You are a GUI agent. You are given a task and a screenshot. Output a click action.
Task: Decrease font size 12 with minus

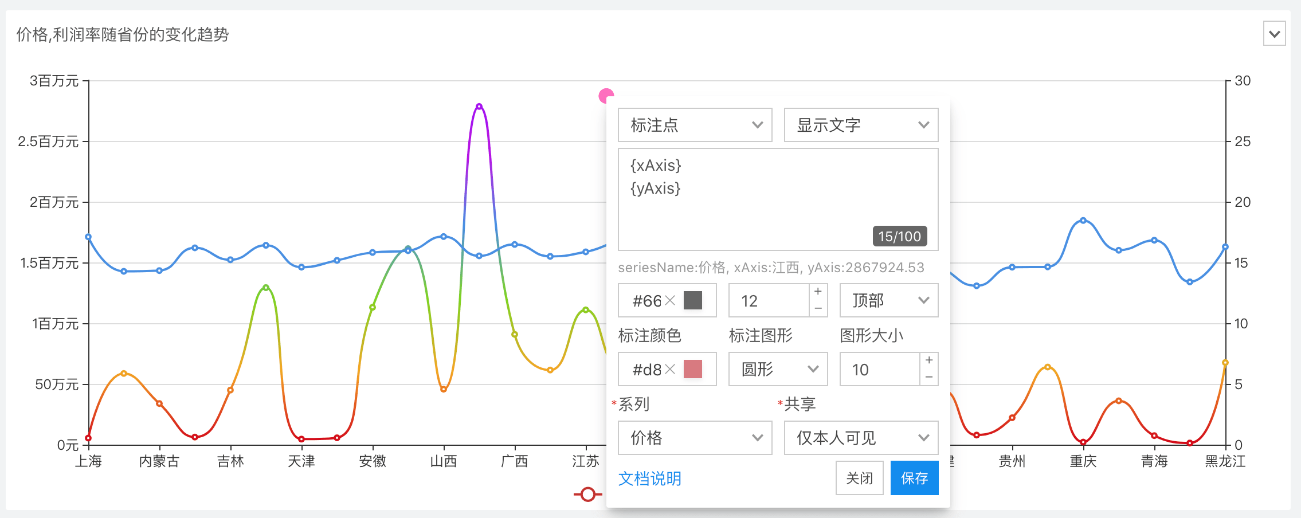818,308
